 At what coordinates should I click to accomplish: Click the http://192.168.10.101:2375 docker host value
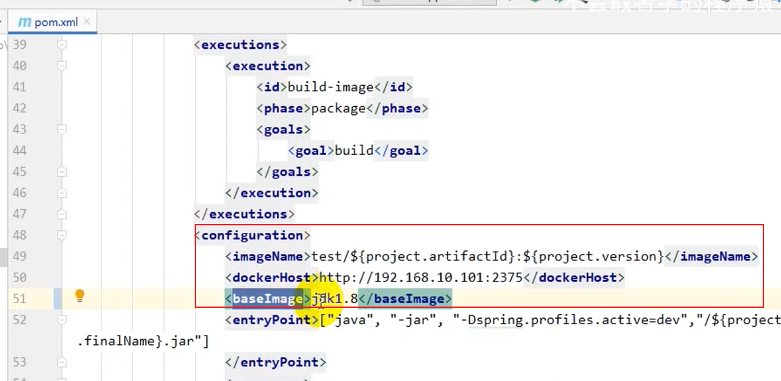[x=421, y=277]
